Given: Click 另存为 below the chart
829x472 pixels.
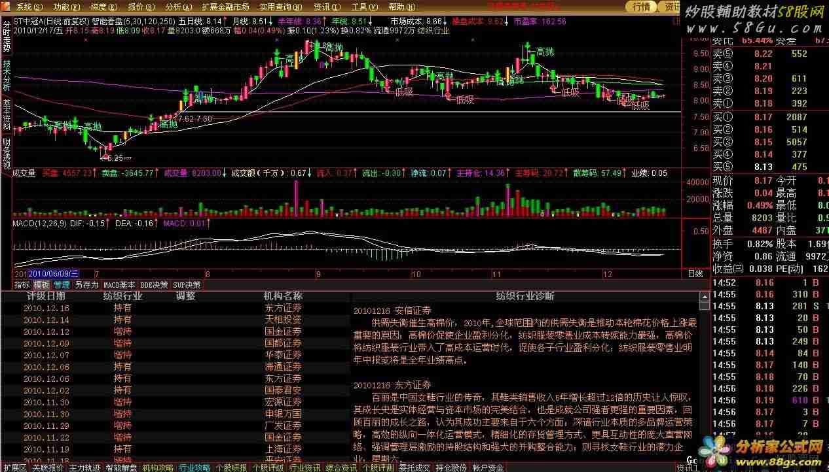Looking at the screenshot, I should click(x=86, y=285).
